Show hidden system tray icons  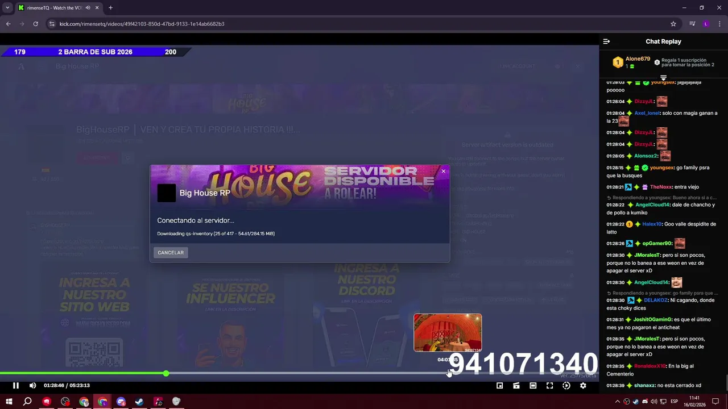tap(618, 402)
